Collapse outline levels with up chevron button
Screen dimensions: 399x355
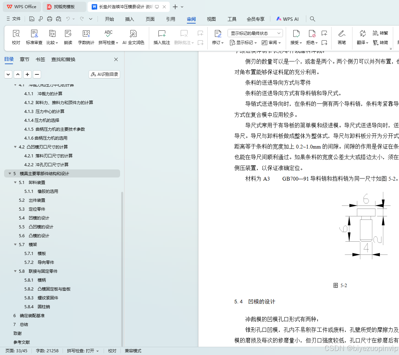[18, 74]
